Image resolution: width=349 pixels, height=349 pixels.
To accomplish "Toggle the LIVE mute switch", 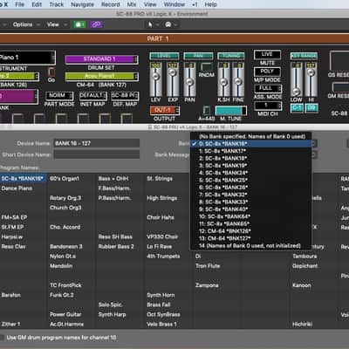I will coord(267,54).
